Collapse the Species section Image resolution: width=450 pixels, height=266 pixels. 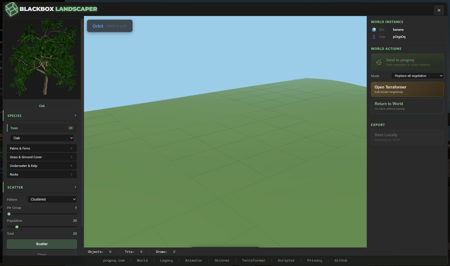(42, 115)
